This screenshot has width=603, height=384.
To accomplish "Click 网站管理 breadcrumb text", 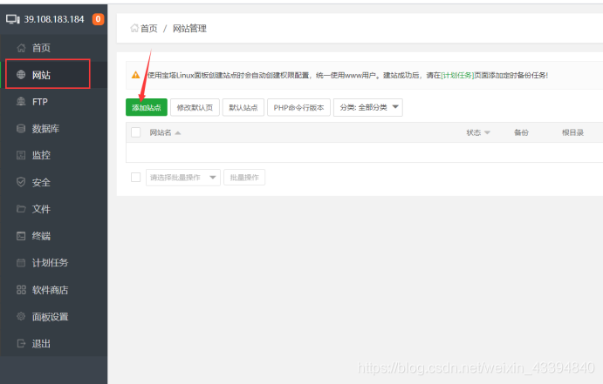I will pyautogui.click(x=189, y=29).
